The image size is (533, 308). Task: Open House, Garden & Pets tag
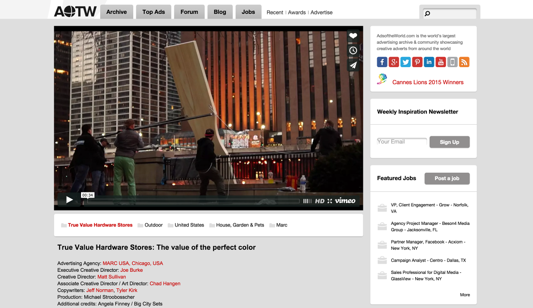(x=240, y=225)
